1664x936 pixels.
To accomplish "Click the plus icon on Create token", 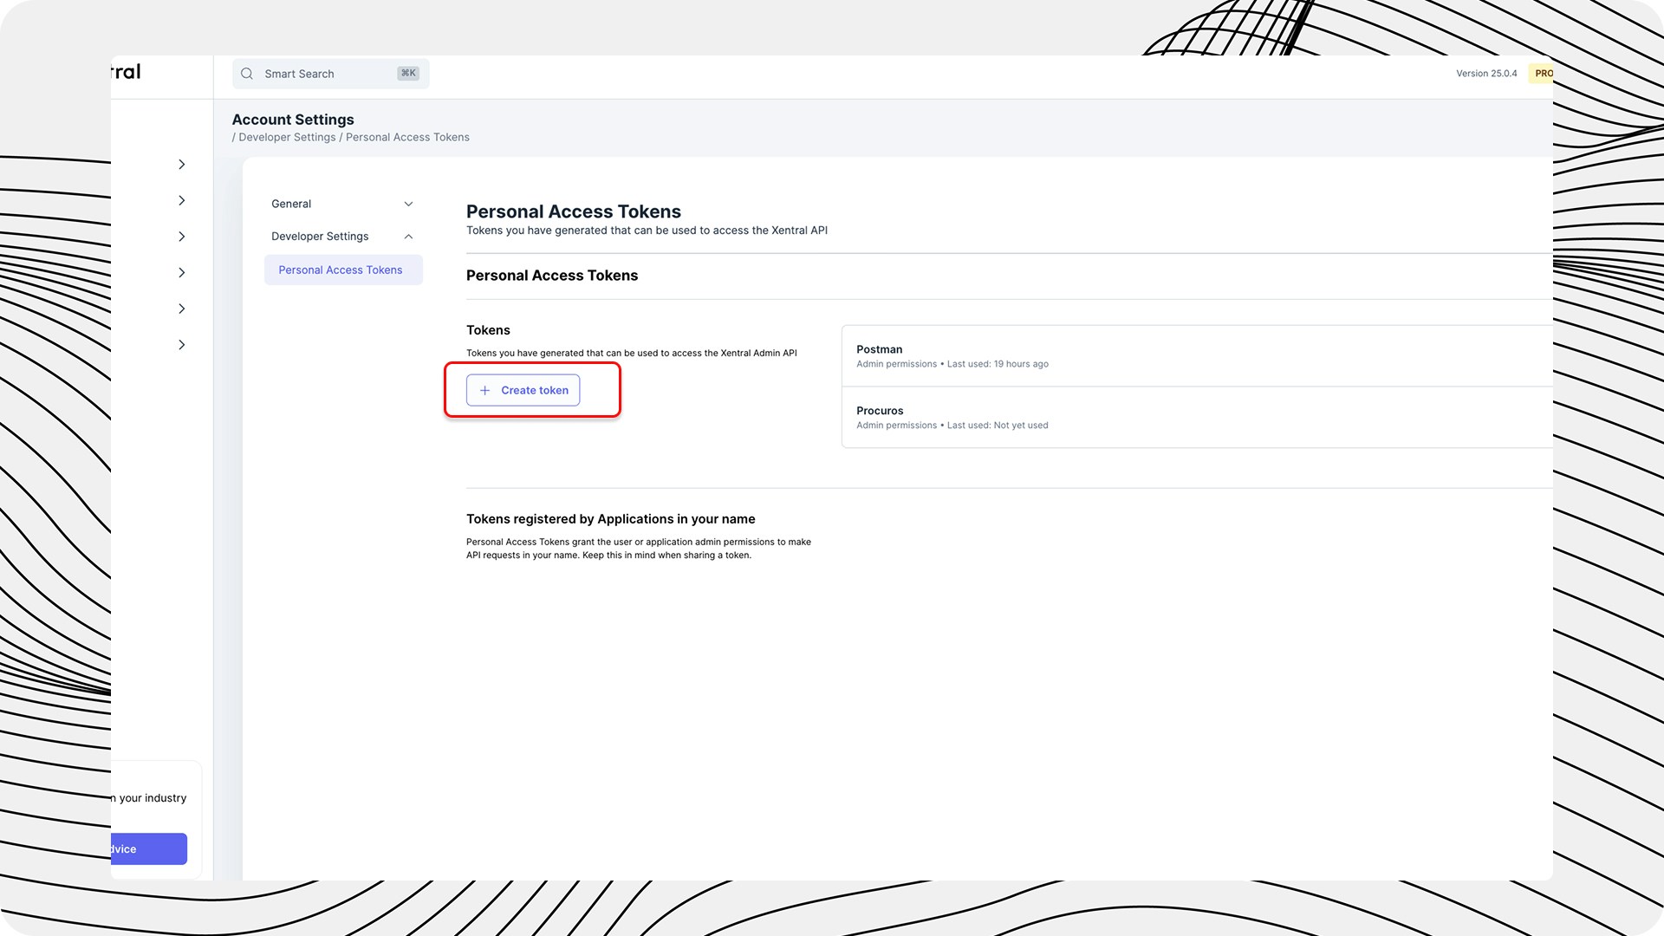I will pos(485,391).
